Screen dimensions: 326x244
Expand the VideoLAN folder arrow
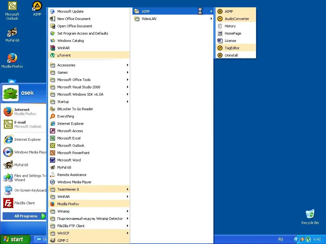click(211, 19)
